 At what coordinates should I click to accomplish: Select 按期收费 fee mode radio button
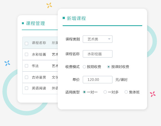click(x=84, y=67)
